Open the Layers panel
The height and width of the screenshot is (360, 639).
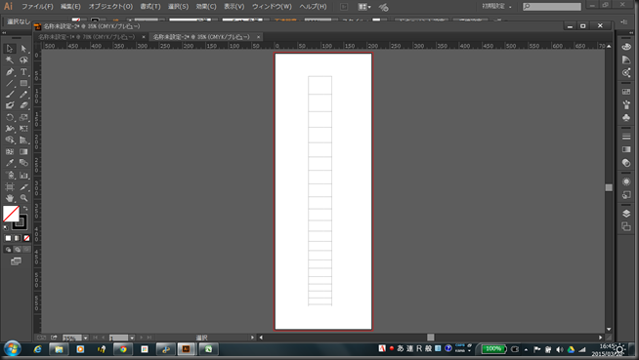626,214
